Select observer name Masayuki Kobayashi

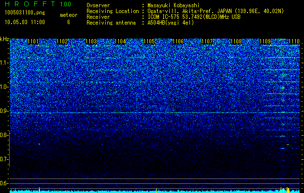pyautogui.click(x=174, y=6)
